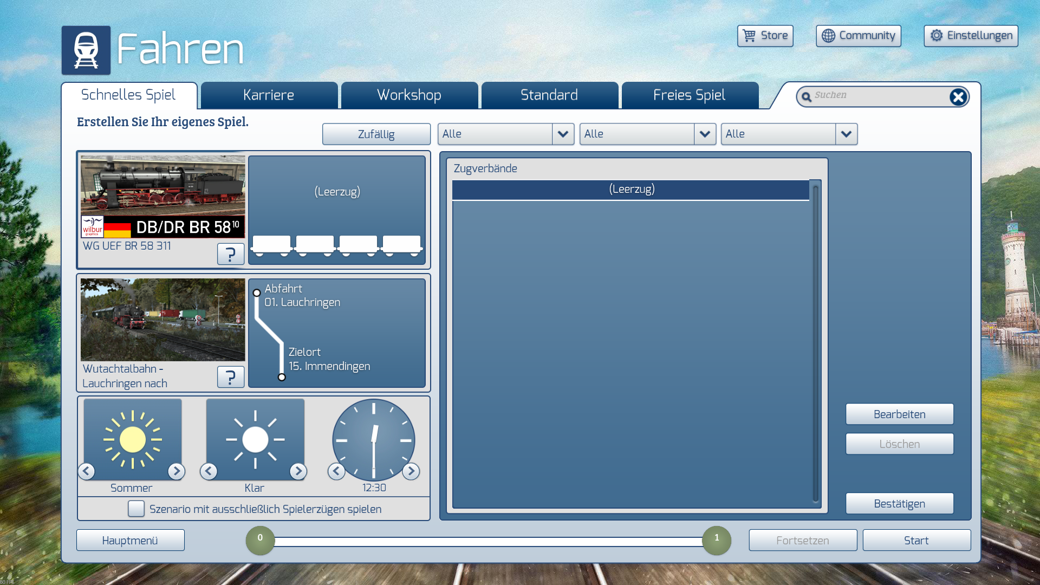
Task: Click the route info question mark icon
Action: (230, 376)
